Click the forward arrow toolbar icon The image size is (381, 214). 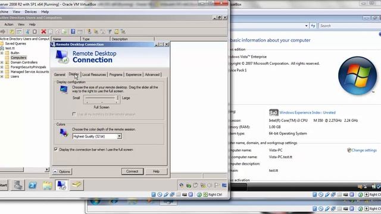[x=3, y=32]
